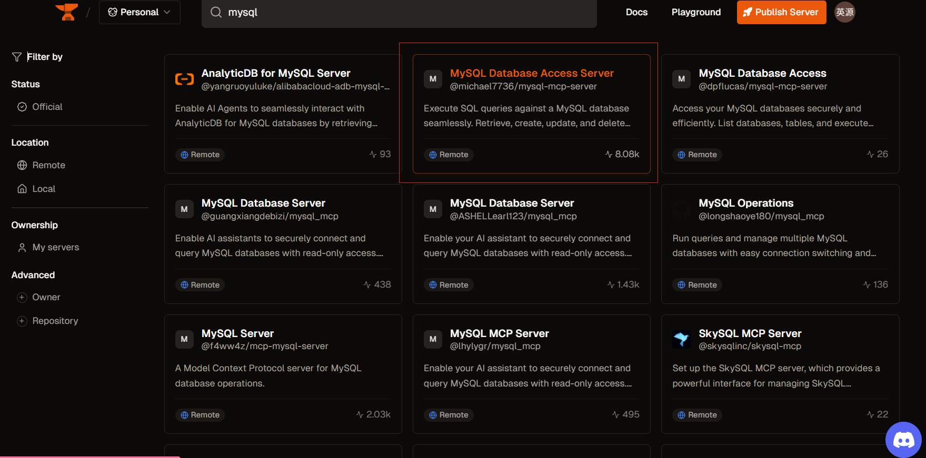
Task: Toggle the Official status filter
Action: (x=40, y=107)
